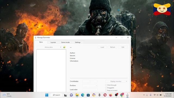This screenshot has width=174, height=98.
Task: Close the Manage Rainmeter window
Action: [x=128, y=38]
